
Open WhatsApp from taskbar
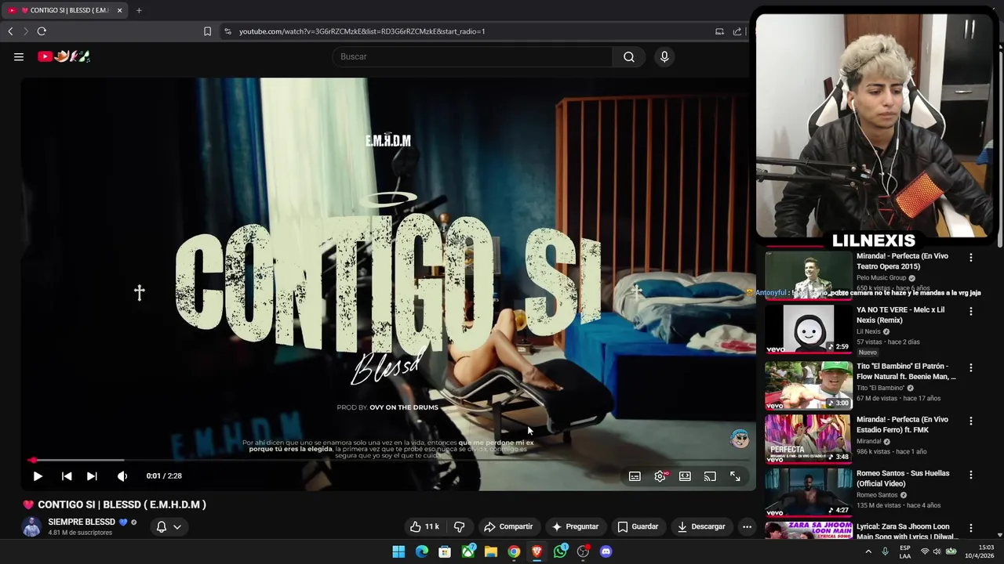click(560, 551)
